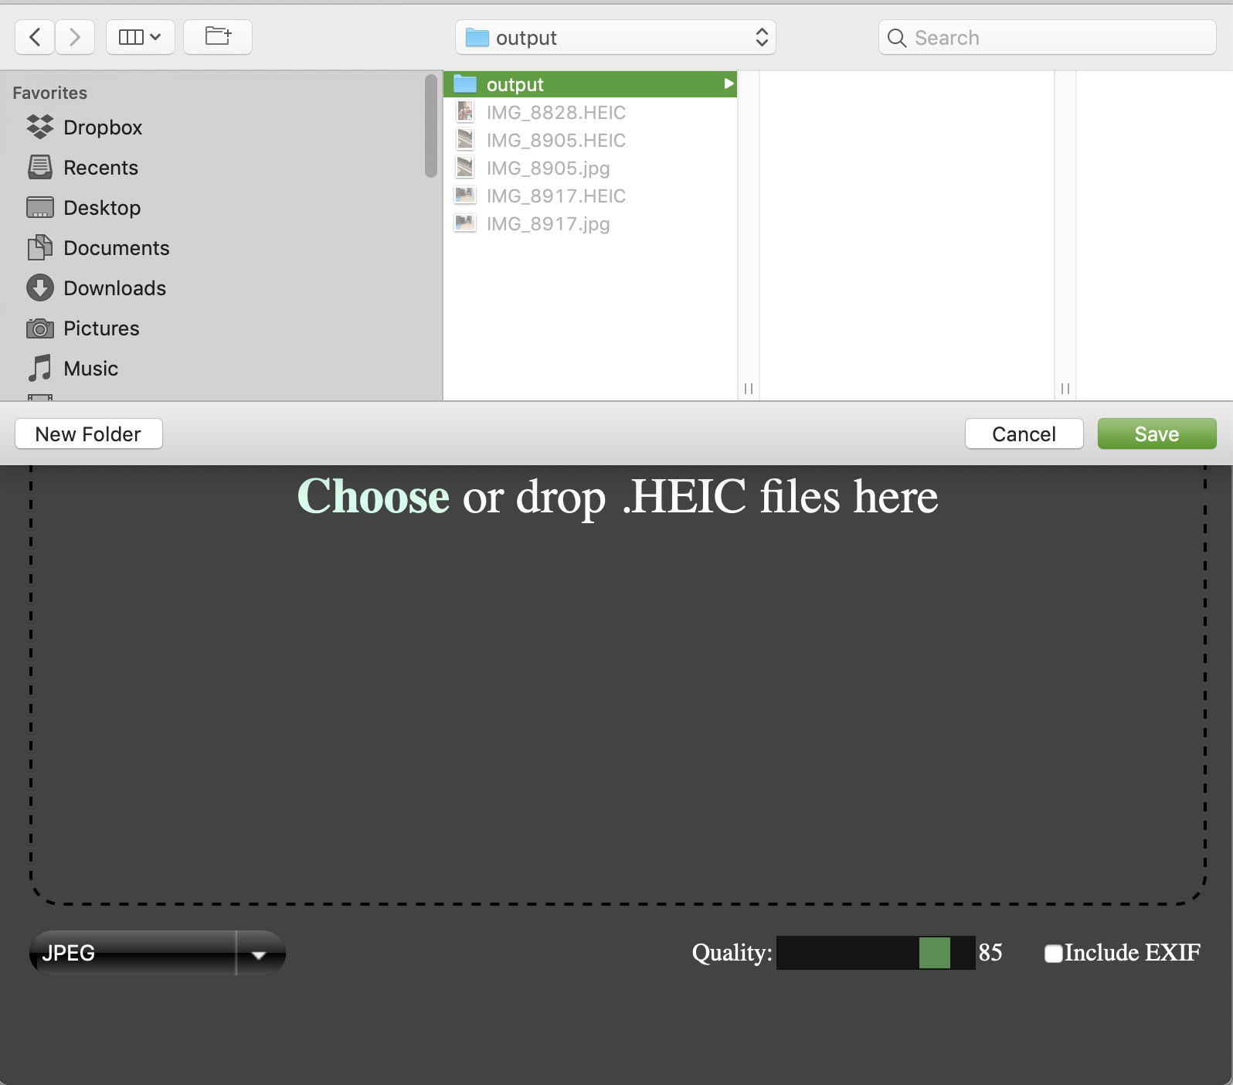
Task: Open the column view mode selector
Action: (x=141, y=37)
